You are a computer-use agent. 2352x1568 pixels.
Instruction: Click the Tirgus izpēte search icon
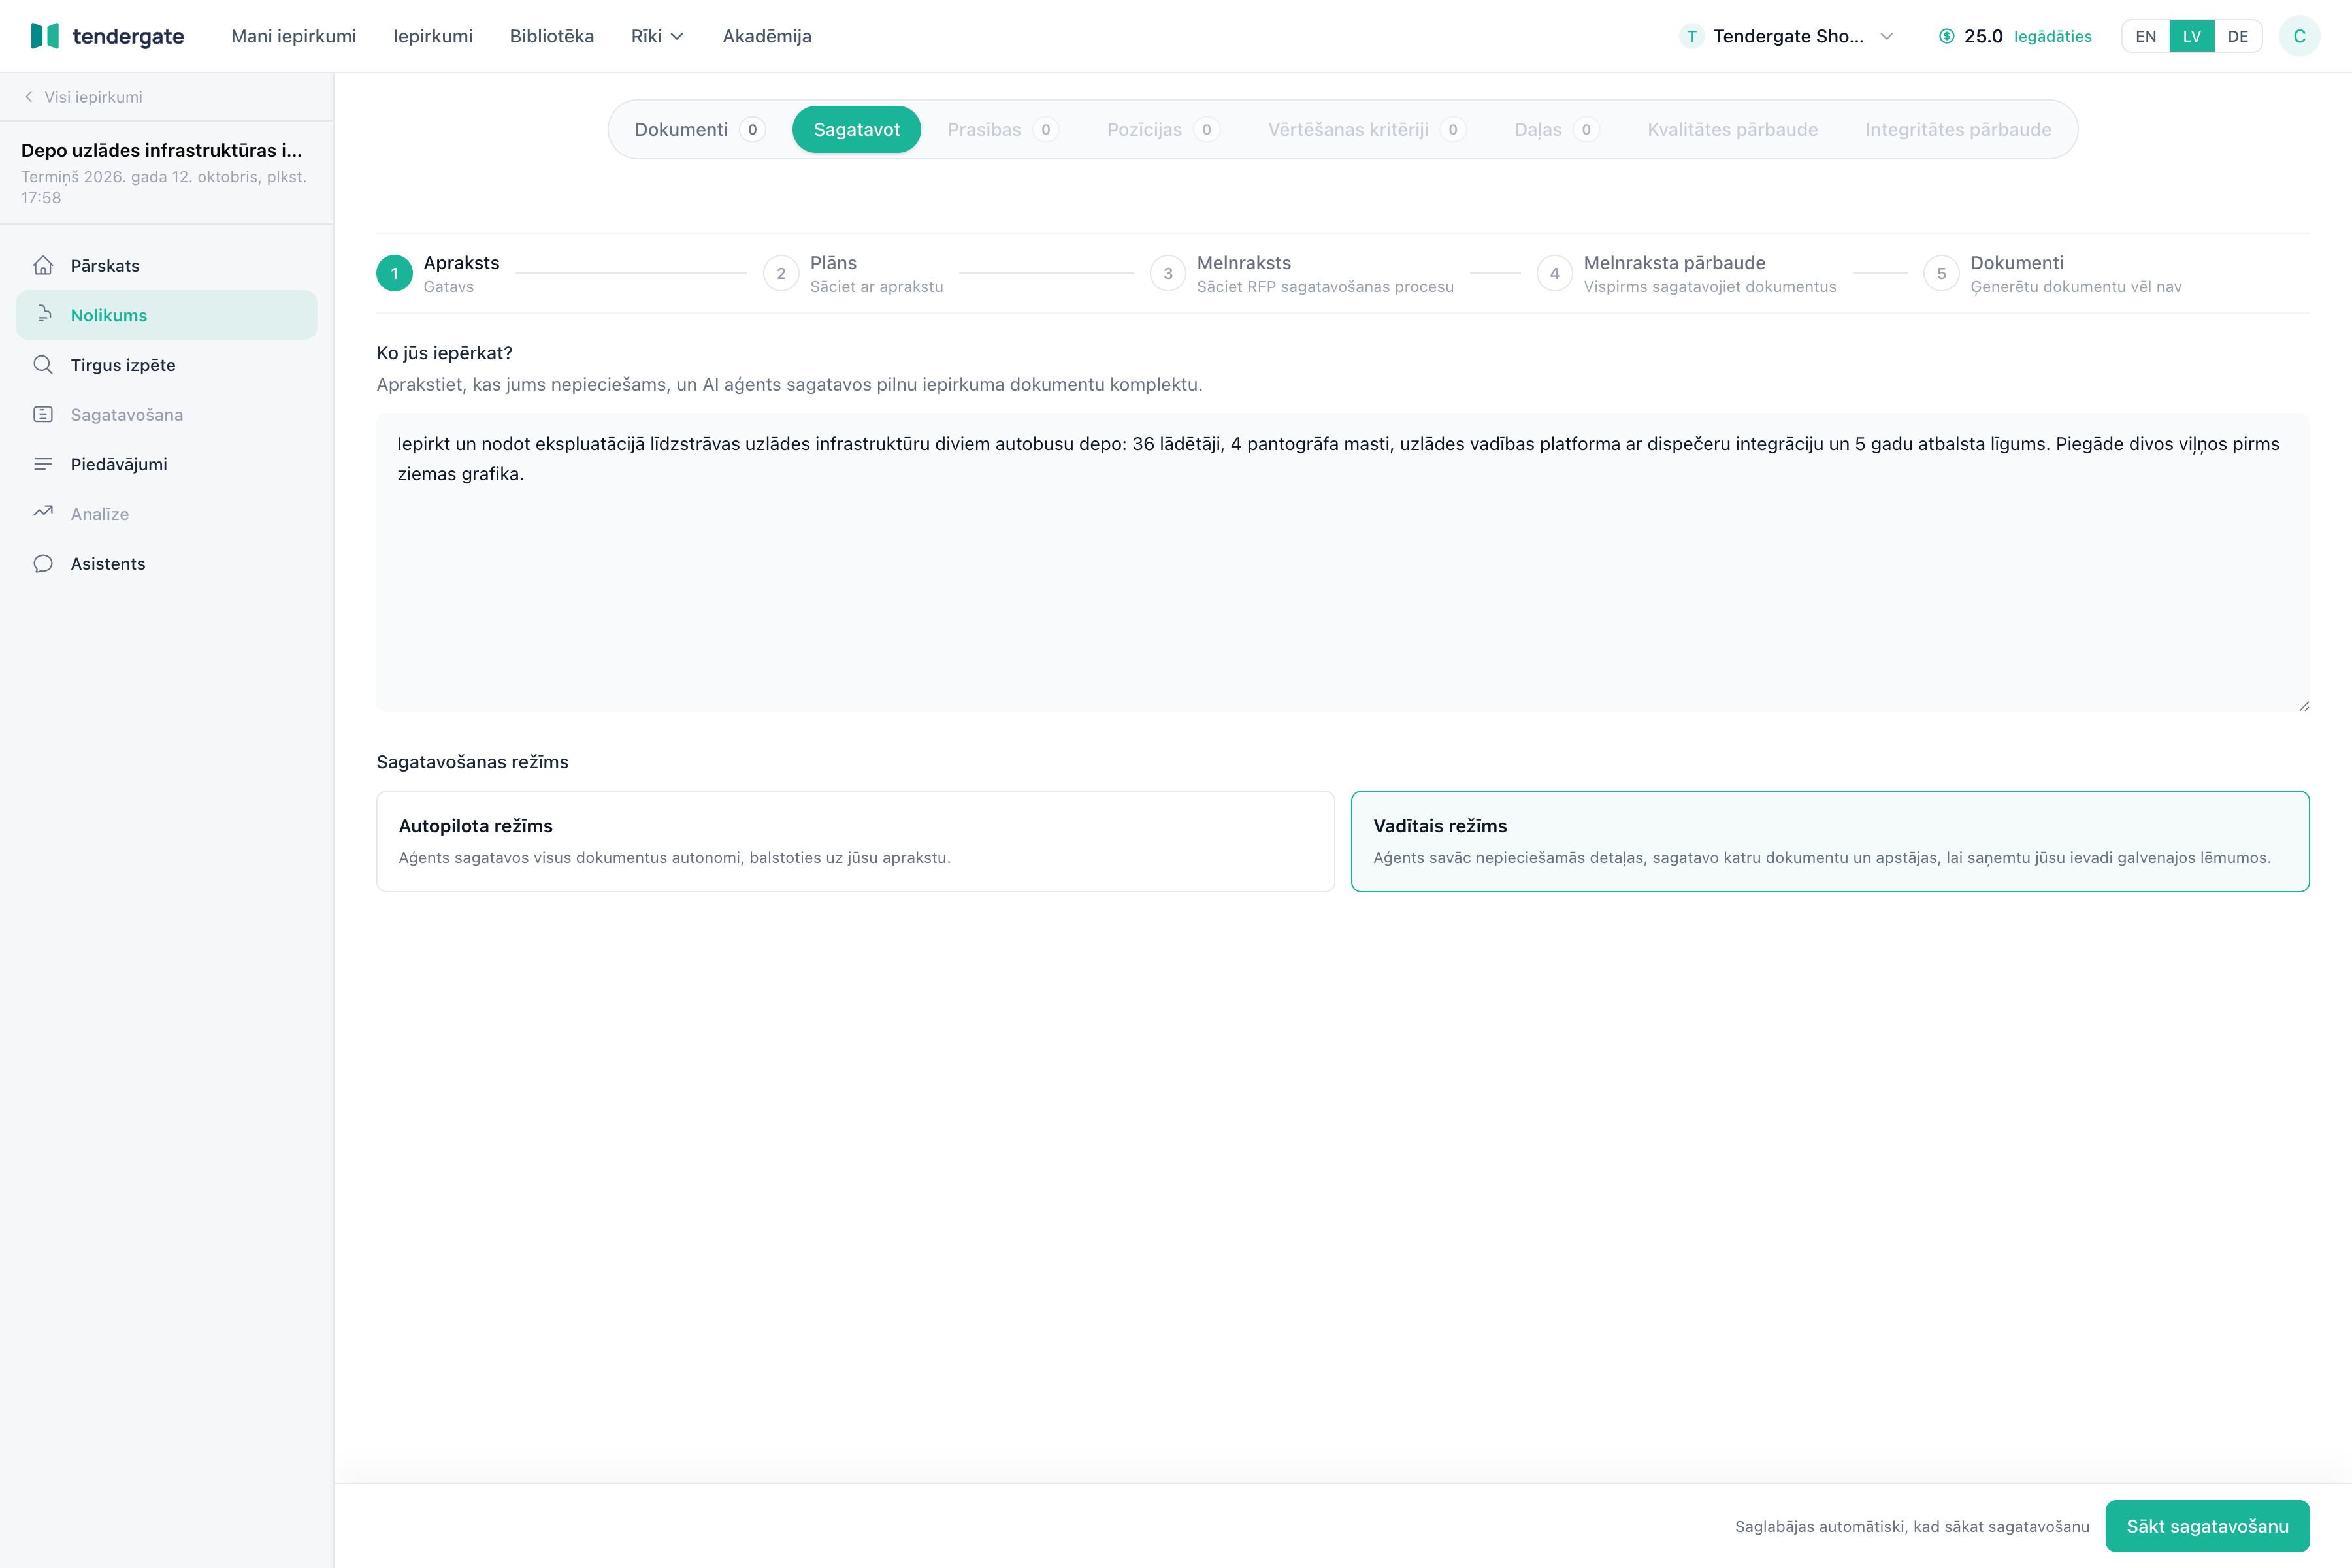43,365
